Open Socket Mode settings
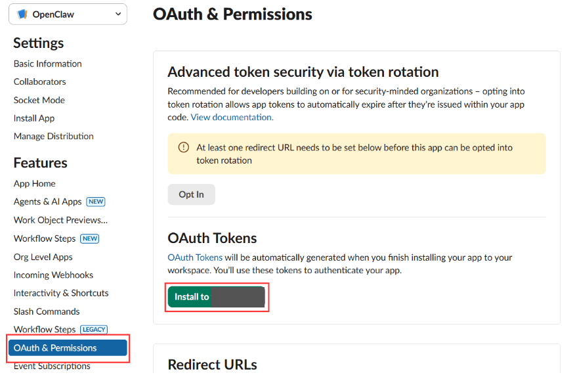Viewport: 575px width, 379px height. [x=39, y=100]
